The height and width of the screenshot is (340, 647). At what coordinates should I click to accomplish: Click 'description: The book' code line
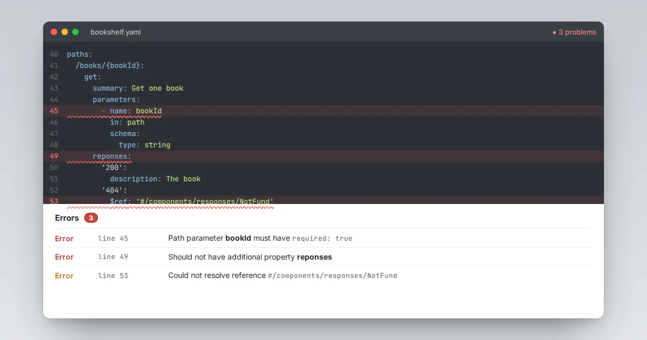[155, 179]
